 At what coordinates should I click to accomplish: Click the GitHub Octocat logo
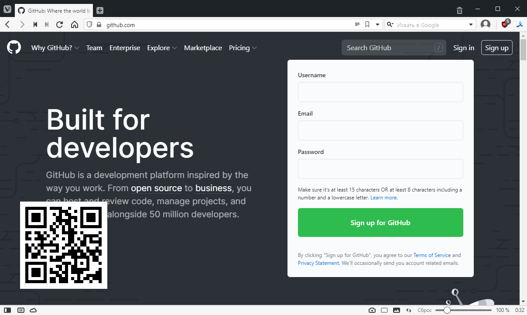click(14, 47)
